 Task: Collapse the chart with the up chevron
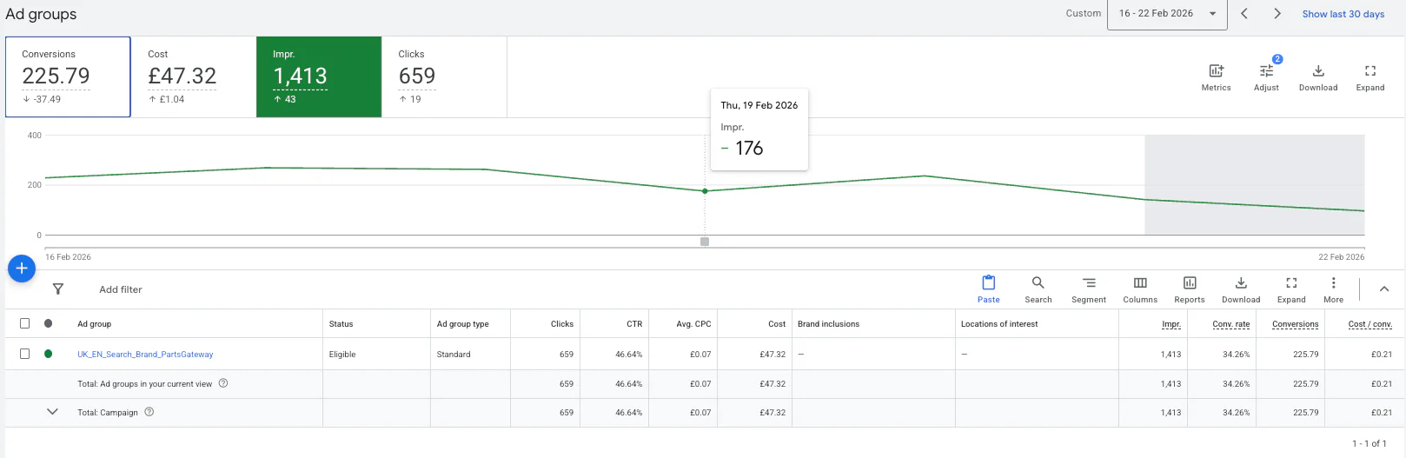pos(1384,289)
